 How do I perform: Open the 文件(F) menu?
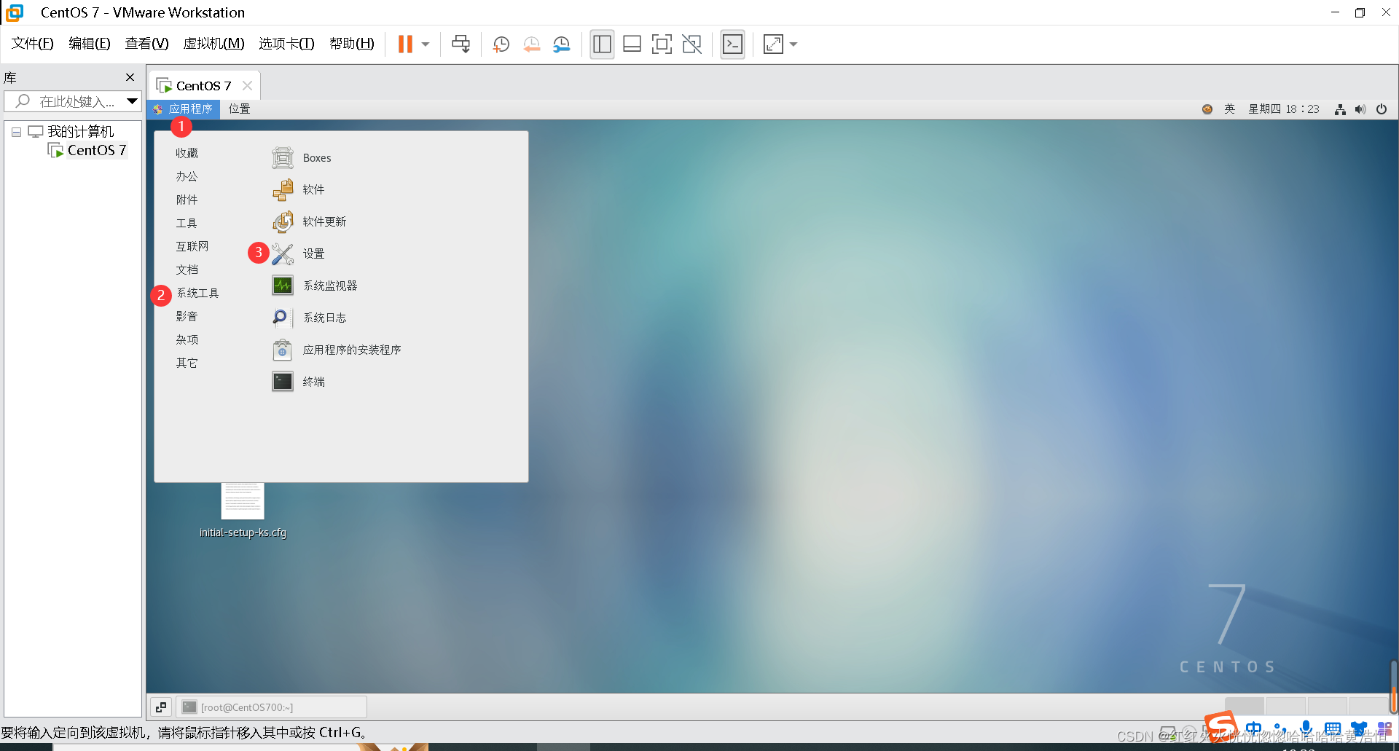pos(32,44)
